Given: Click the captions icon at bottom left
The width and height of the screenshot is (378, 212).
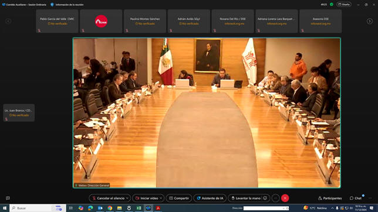Looking at the screenshot, I should [8, 198].
